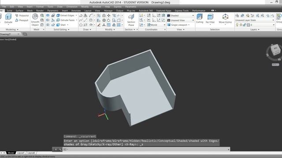Open the Tools menu

(x=50, y=7)
